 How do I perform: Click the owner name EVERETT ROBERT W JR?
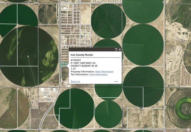(x=83, y=66)
